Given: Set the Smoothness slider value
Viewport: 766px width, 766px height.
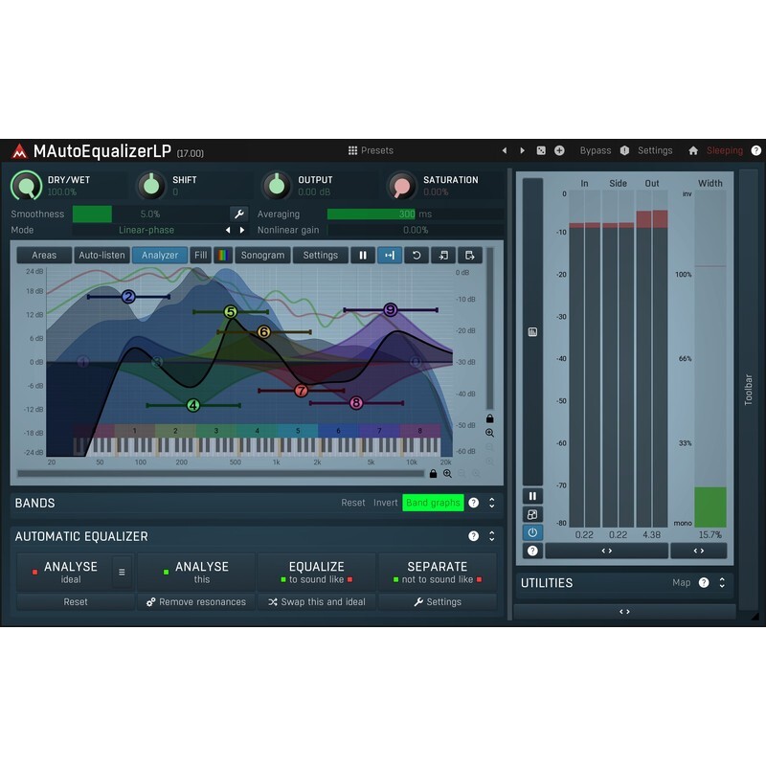Looking at the screenshot, I should (x=150, y=214).
